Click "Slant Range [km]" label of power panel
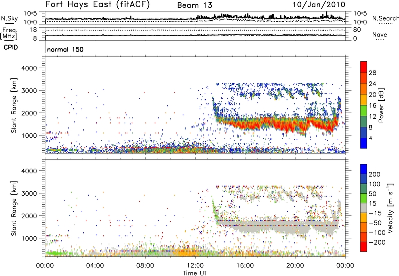The image size is (399, 276). point(14,105)
